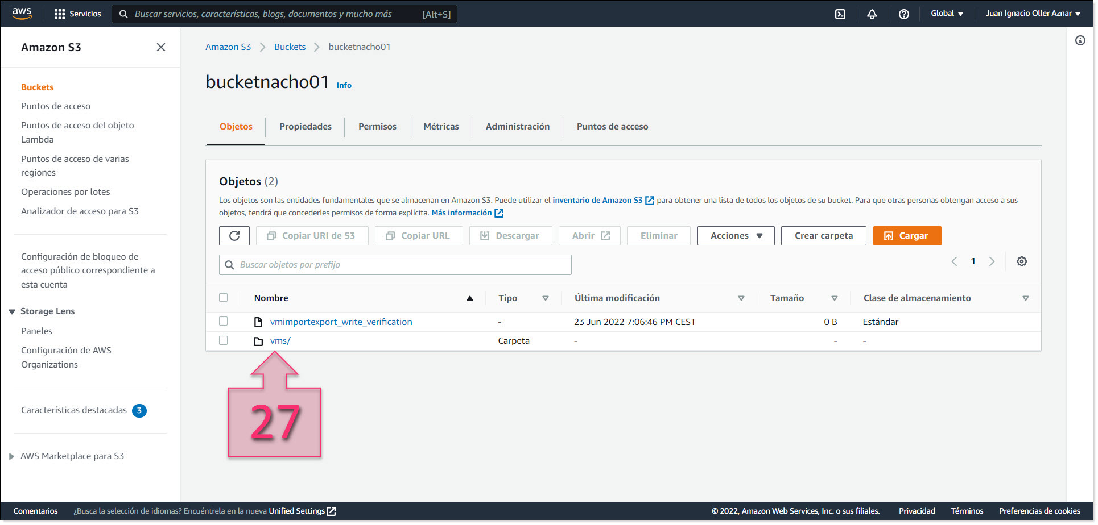Screen dimensions: 1098x525
Task: Tick the vms/ folder checkbox
Action: coord(224,341)
